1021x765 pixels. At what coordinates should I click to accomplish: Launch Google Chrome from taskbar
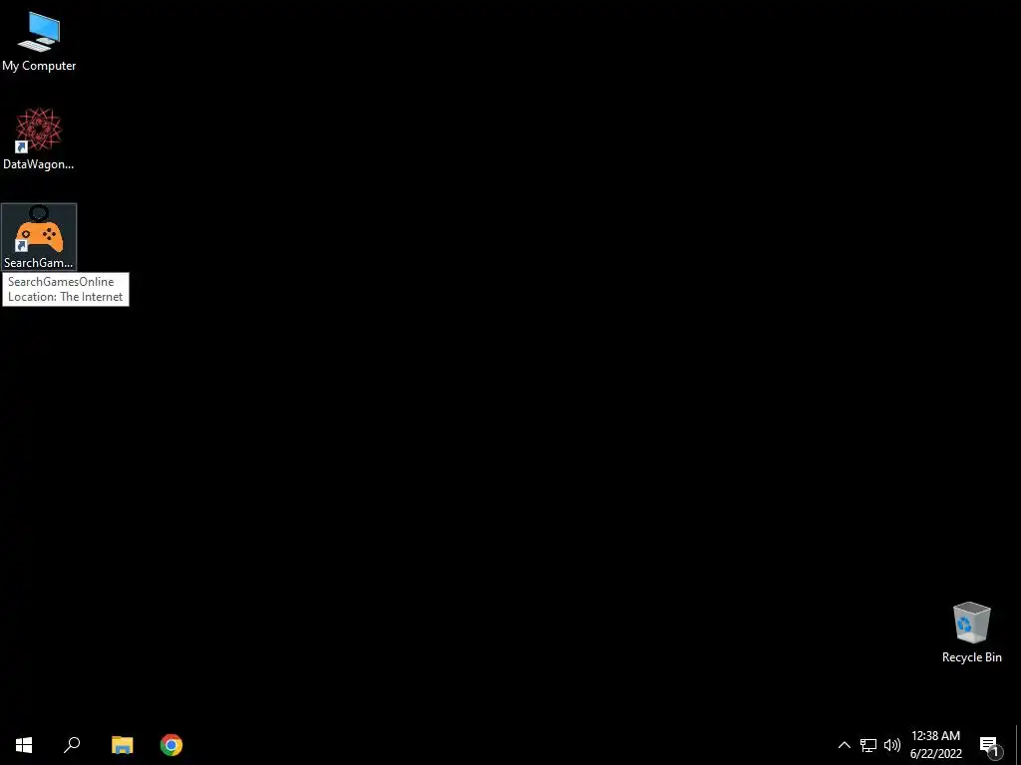pyautogui.click(x=171, y=745)
